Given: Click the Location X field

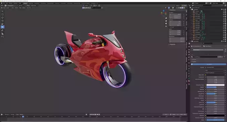Looking at the screenshot, I should click(x=175, y=14).
